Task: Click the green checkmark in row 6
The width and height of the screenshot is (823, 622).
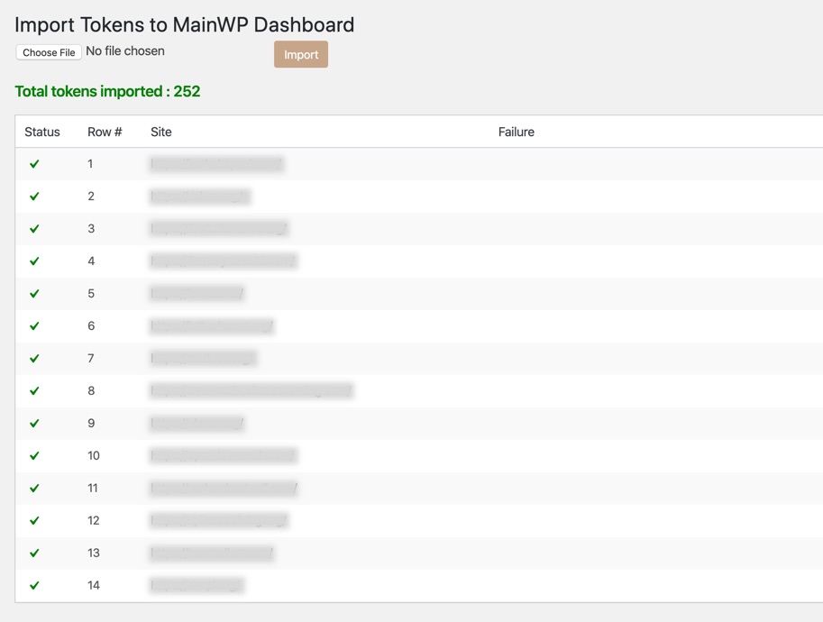Action: 34,326
